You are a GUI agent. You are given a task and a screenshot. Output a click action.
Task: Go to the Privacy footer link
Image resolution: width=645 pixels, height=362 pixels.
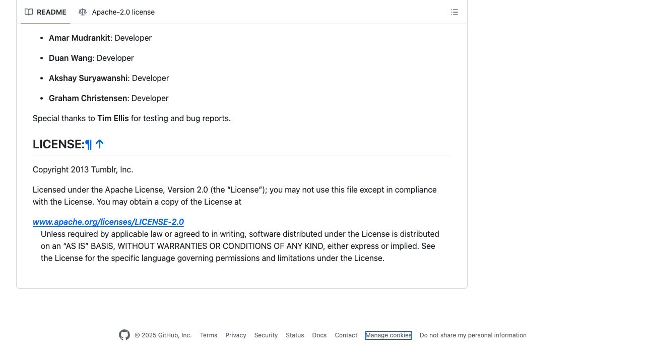coord(236,335)
